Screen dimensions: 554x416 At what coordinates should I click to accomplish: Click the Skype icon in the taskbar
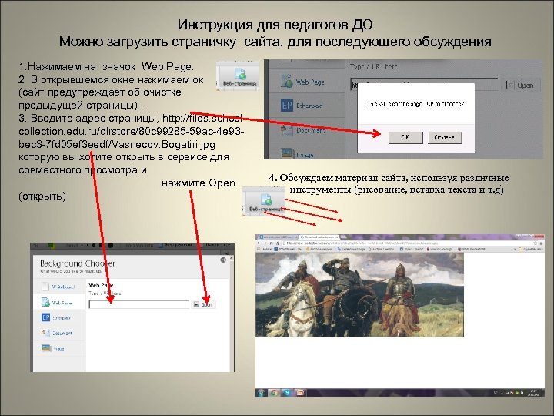click(287, 392)
